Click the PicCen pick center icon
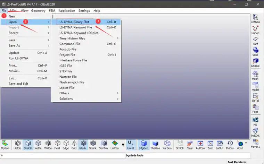This screenshot has height=164, width=264. (x=230, y=145)
